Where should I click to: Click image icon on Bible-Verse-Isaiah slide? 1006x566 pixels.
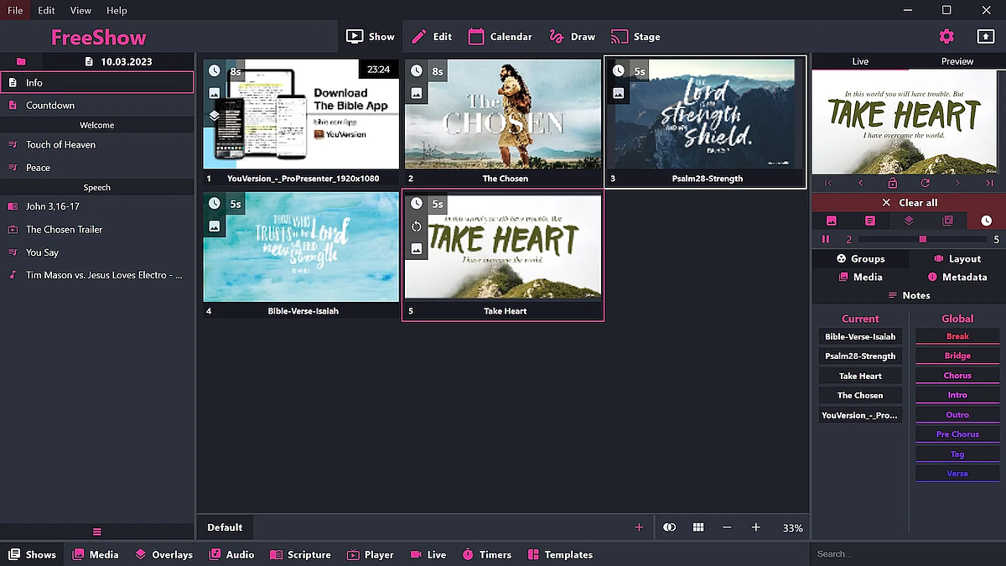click(x=215, y=226)
